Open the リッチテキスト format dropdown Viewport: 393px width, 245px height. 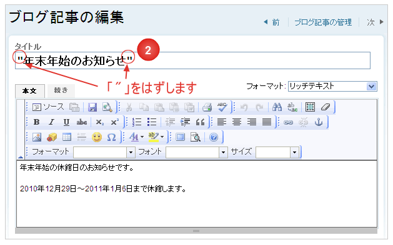[332, 86]
